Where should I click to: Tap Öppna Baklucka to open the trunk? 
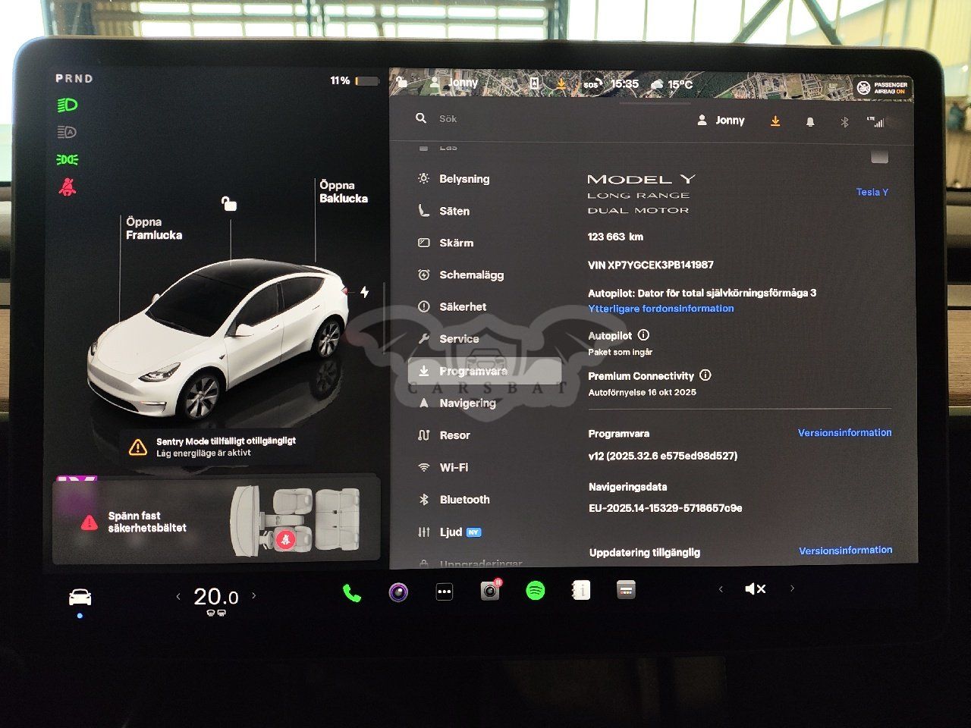click(344, 192)
